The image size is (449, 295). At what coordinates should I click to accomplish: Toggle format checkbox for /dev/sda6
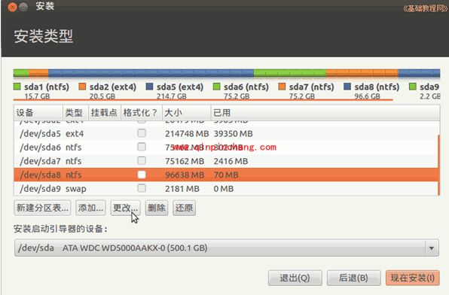coord(142,147)
